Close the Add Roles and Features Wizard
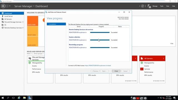Image resolution: width=178 pixels, height=100 pixels. point(129,12)
